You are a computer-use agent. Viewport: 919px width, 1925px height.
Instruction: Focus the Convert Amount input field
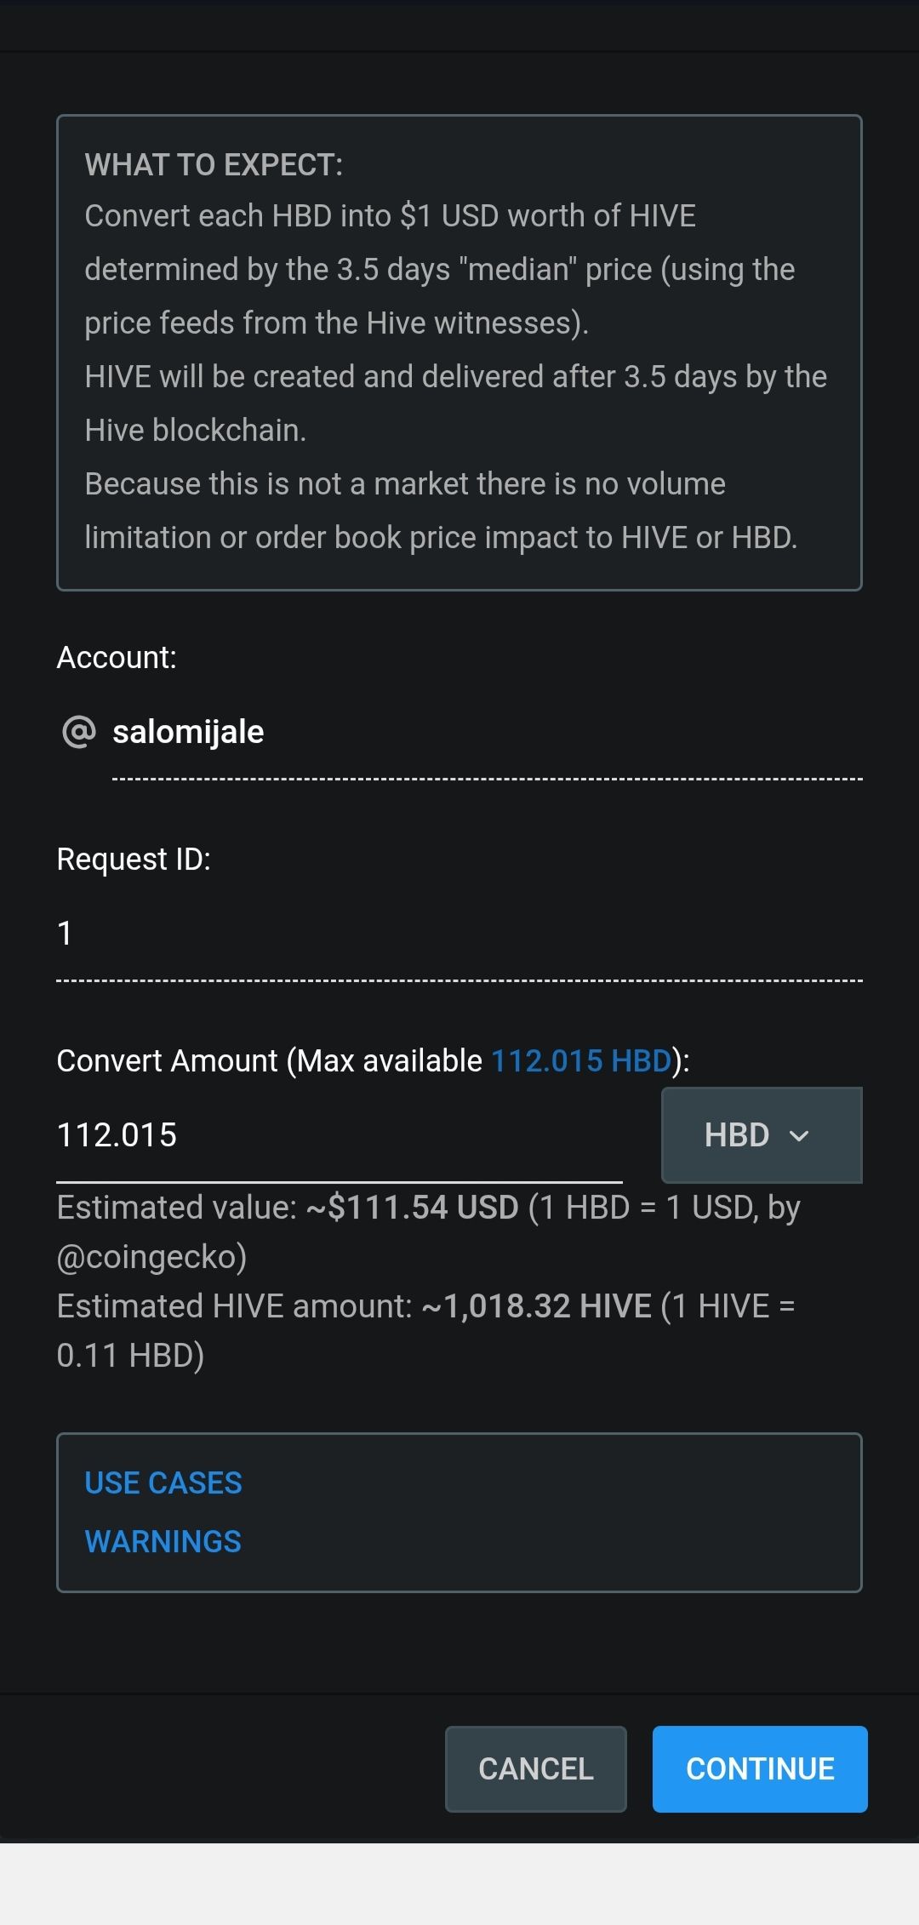click(339, 1135)
